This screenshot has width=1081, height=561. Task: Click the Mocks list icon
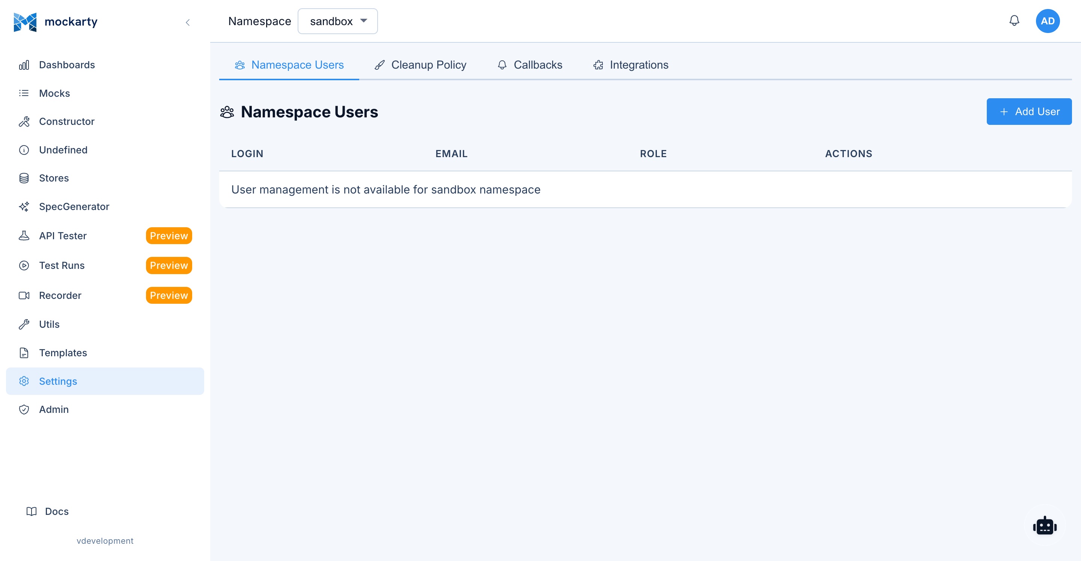[24, 93]
